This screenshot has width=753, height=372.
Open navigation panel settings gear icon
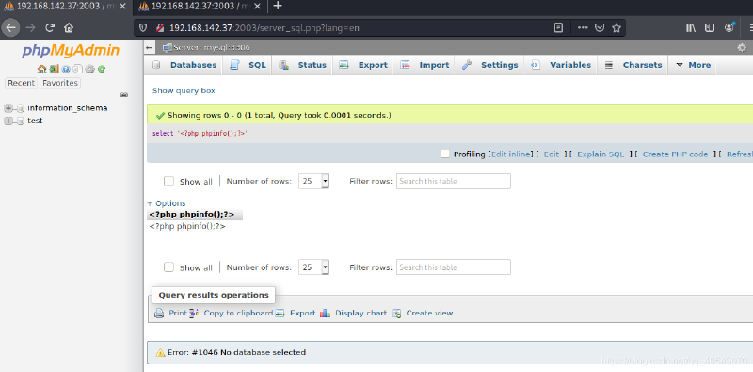(89, 69)
